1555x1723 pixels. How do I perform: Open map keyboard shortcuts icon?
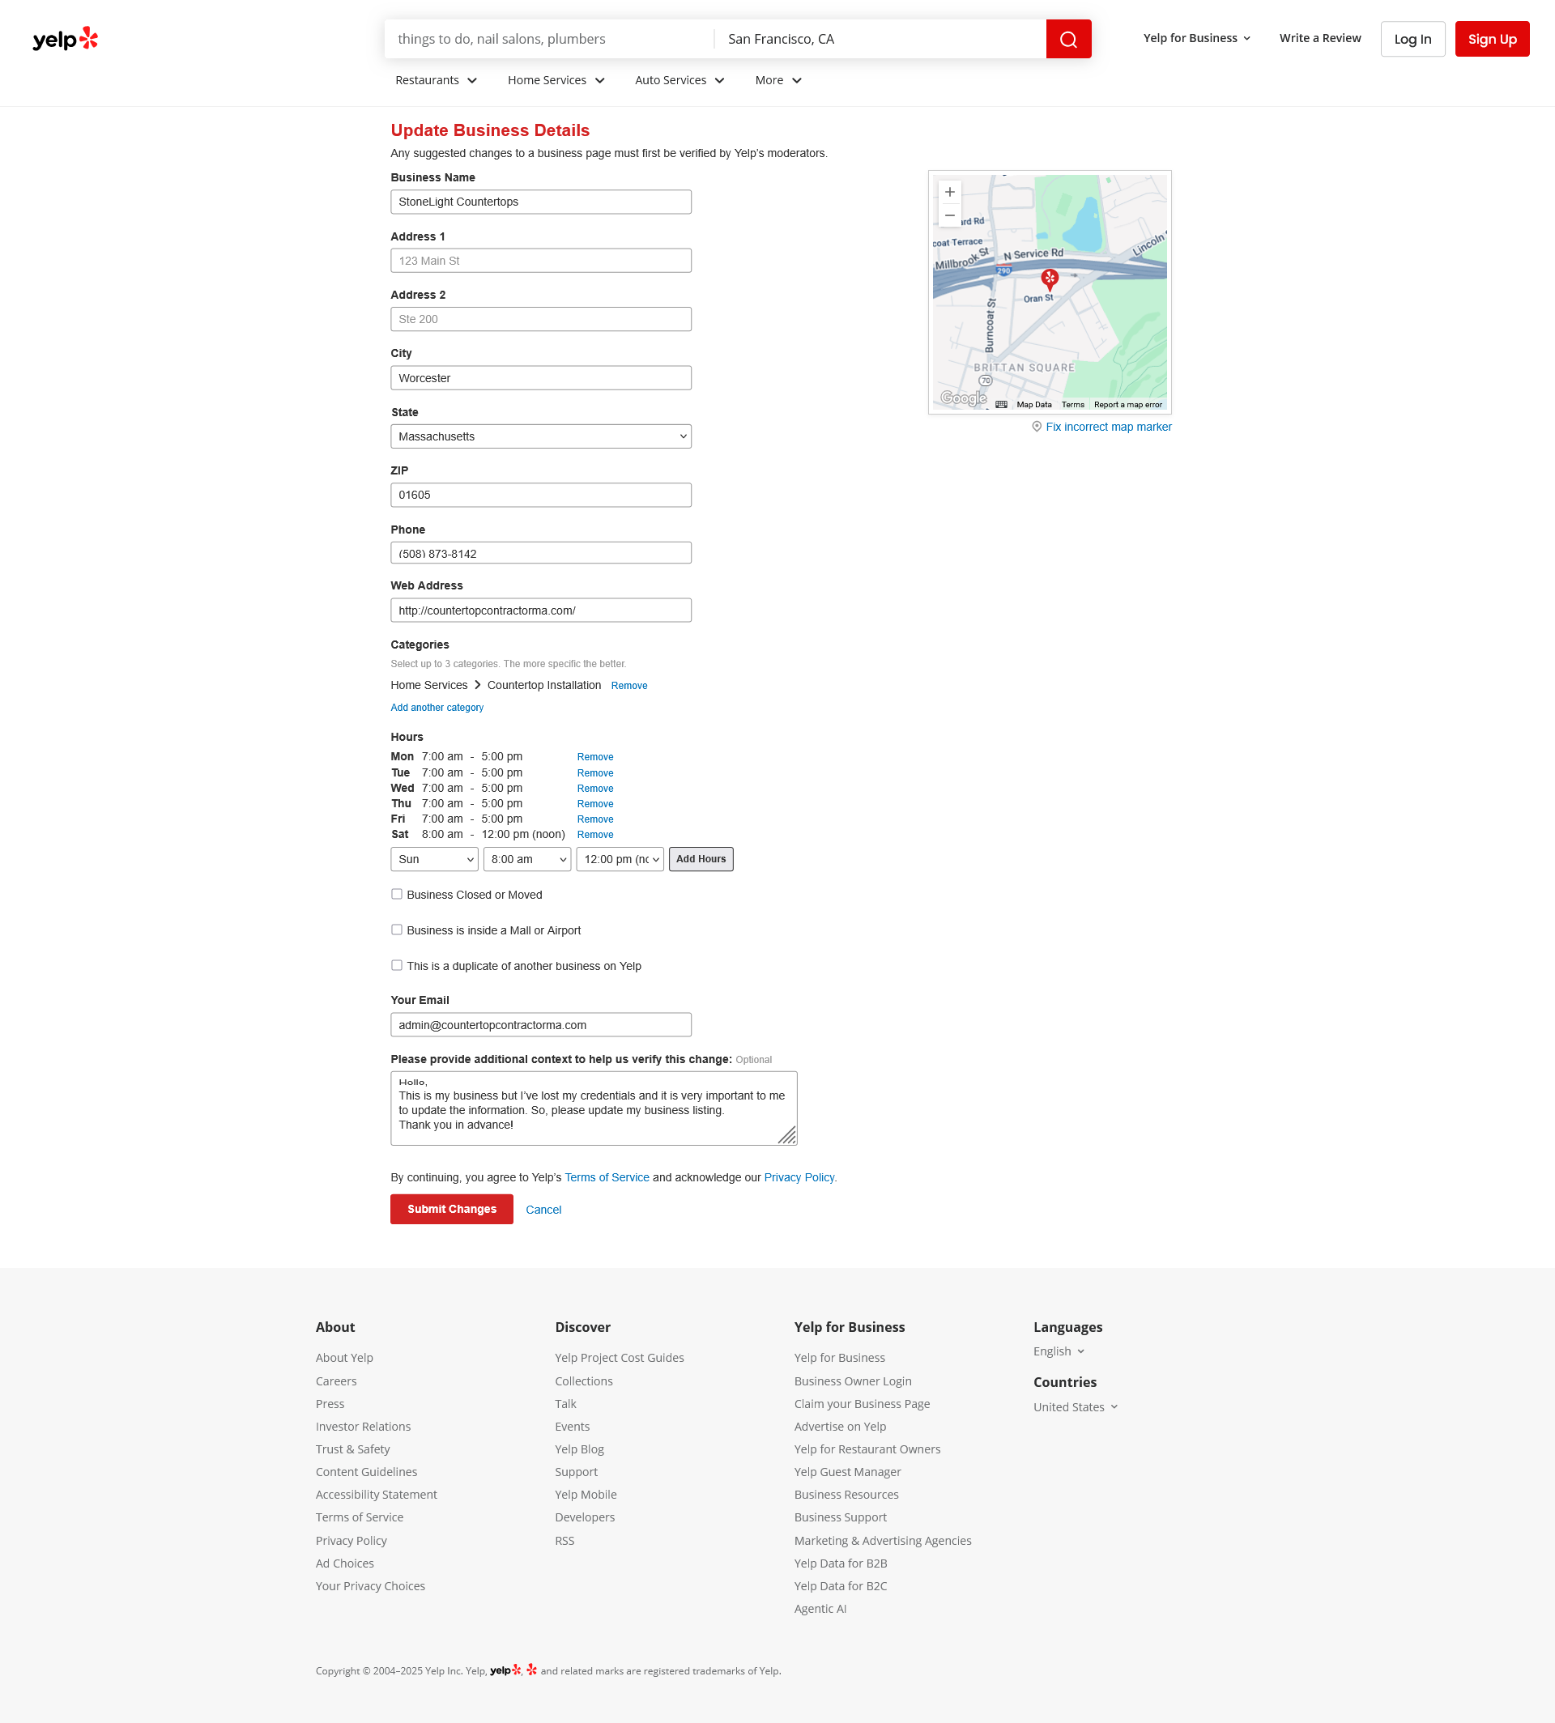coord(1001,405)
